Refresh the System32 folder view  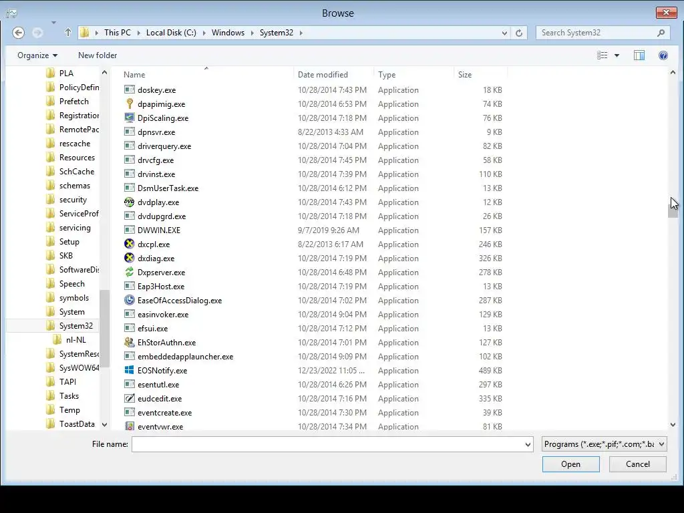point(518,33)
